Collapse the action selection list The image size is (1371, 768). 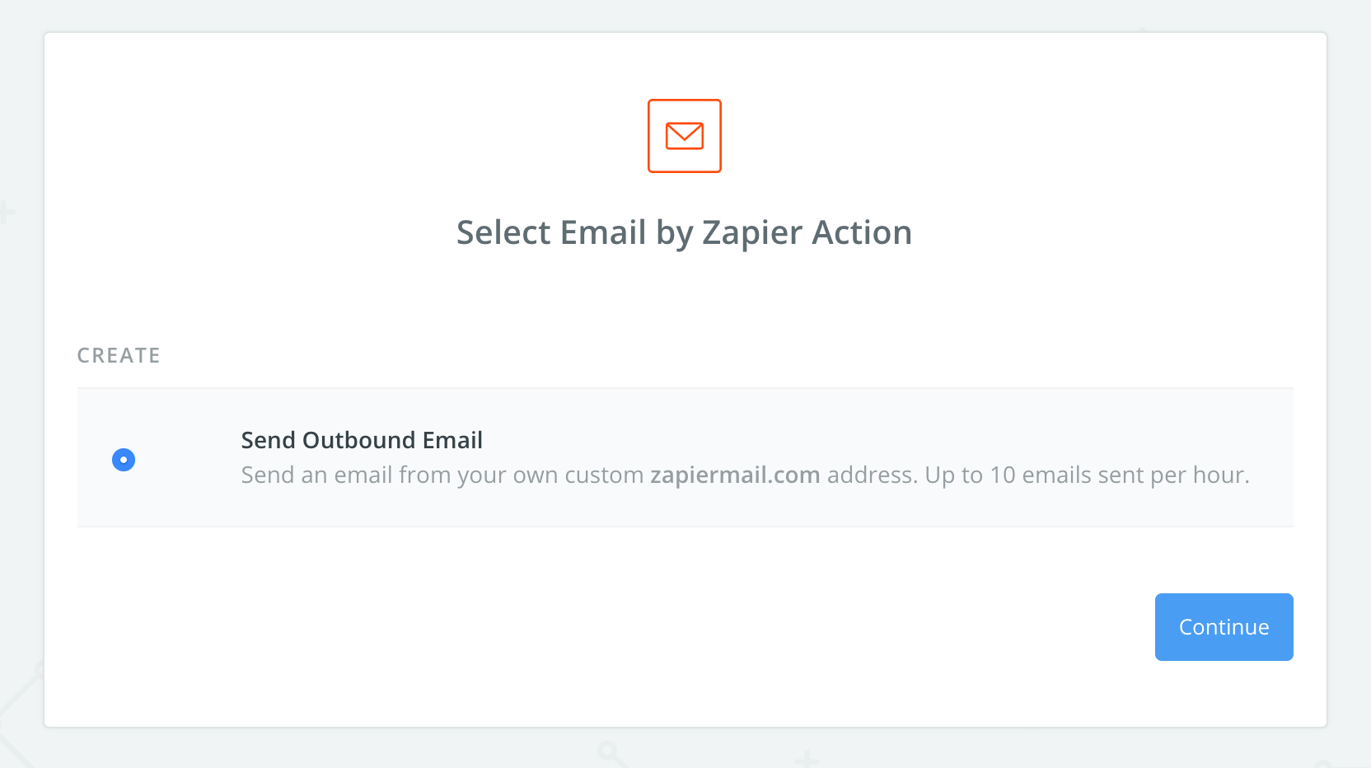[x=119, y=355]
